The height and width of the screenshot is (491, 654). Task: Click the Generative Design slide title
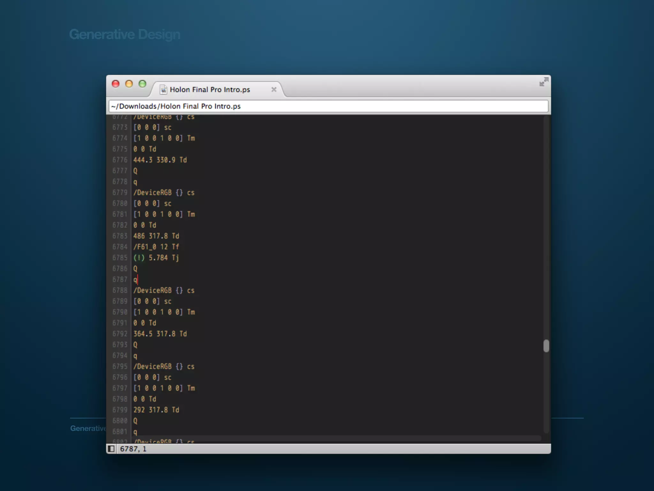125,35
